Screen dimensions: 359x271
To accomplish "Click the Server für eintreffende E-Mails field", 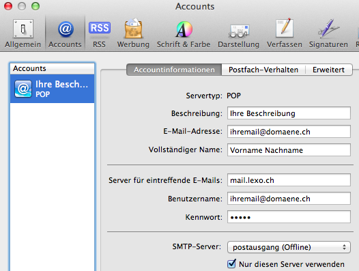I will 289,180.
